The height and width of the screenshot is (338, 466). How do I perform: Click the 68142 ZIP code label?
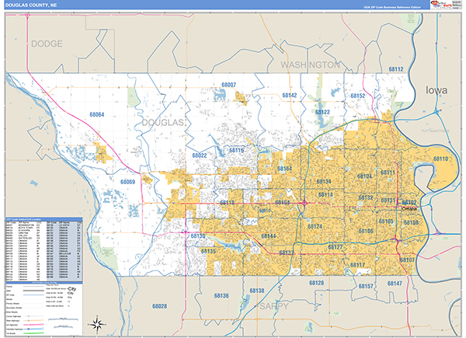[289, 95]
